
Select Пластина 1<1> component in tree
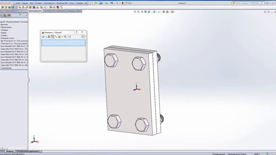[x=14, y=41]
